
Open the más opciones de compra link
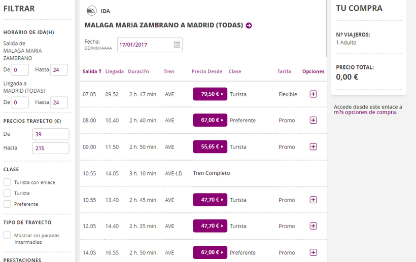click(x=365, y=113)
